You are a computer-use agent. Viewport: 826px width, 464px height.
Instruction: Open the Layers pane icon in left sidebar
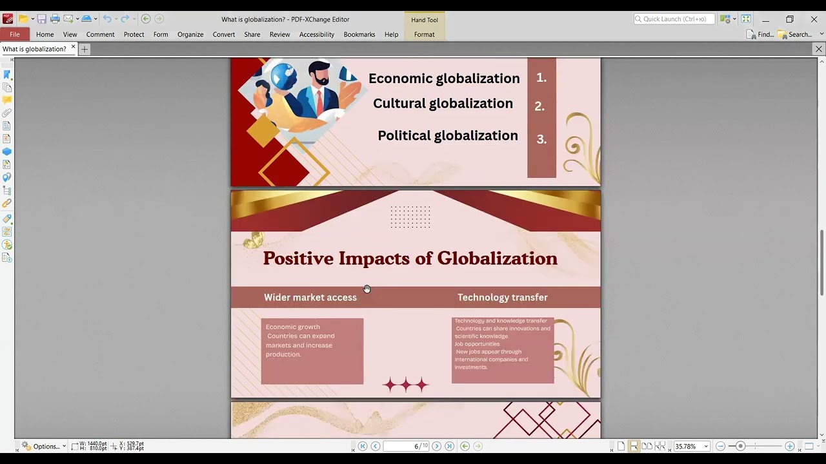pos(7,152)
